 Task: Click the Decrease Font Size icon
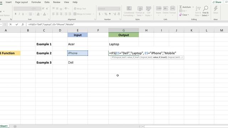coord(47,9)
